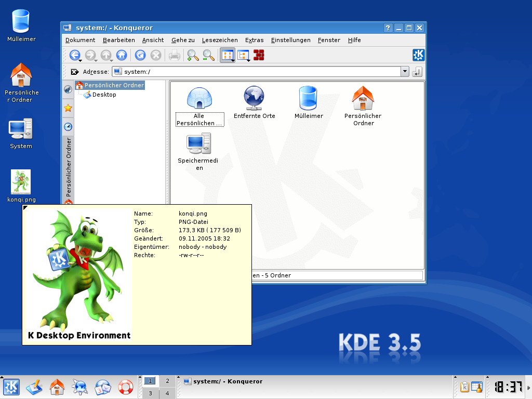Open the history clock sidebar tab

68,127
